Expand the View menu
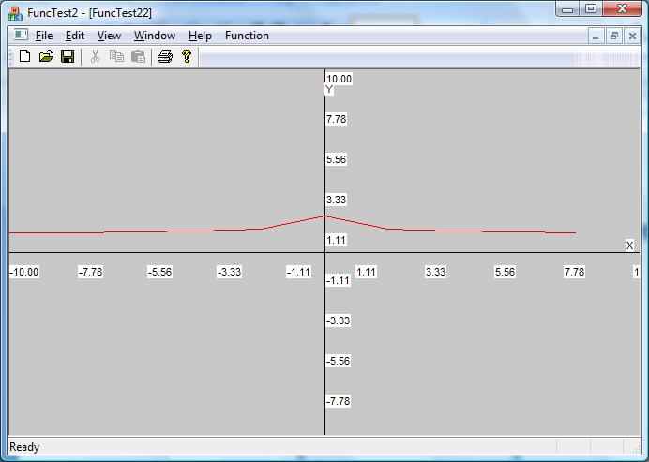649x462 pixels. click(x=110, y=36)
